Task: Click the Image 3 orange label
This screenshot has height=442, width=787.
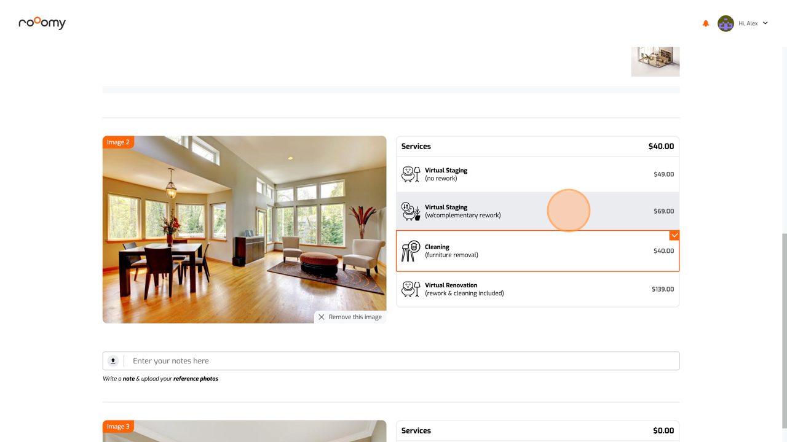Action: point(118,427)
